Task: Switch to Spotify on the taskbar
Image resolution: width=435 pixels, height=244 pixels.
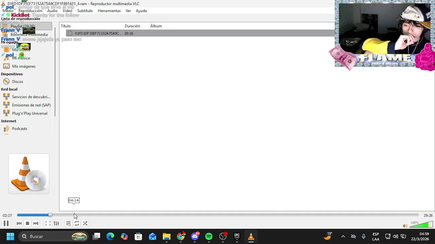Action: (209, 237)
